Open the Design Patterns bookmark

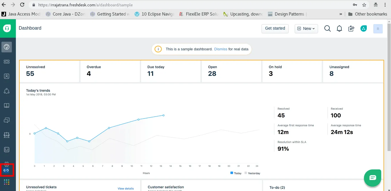tap(286, 14)
